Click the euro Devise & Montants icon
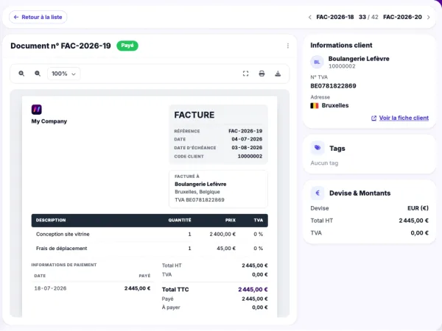Image resolution: width=442 pixels, height=331 pixels. click(x=318, y=193)
